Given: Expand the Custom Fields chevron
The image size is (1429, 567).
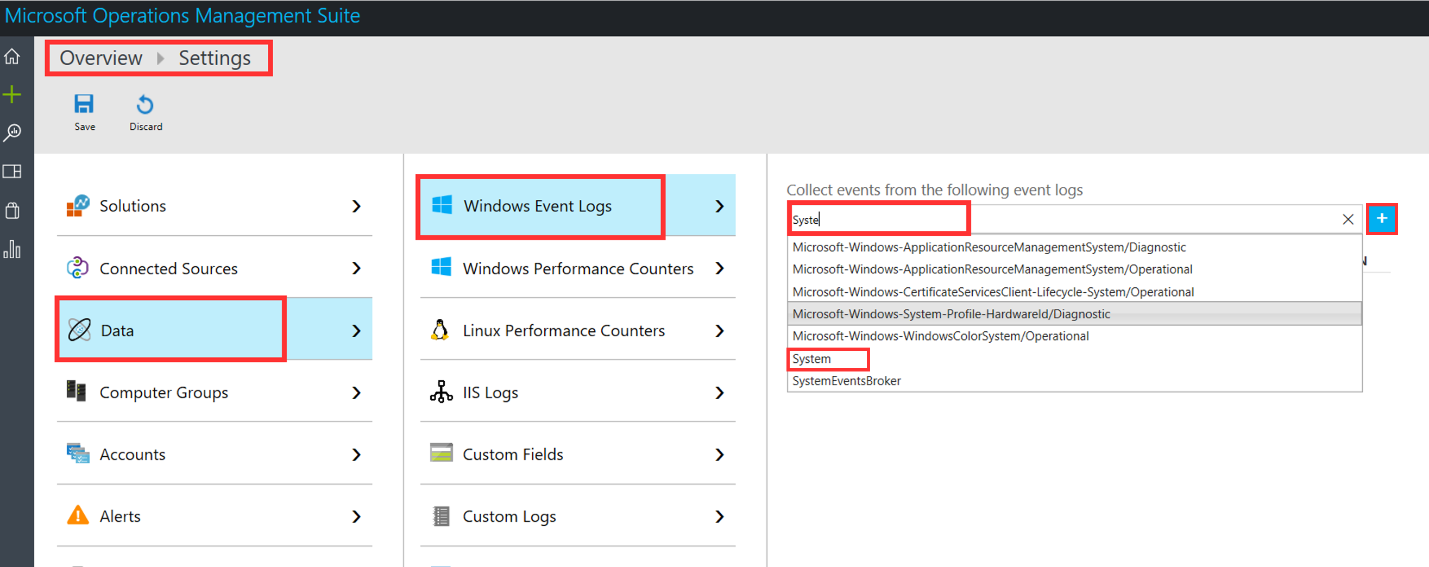Looking at the screenshot, I should pyautogui.click(x=720, y=455).
